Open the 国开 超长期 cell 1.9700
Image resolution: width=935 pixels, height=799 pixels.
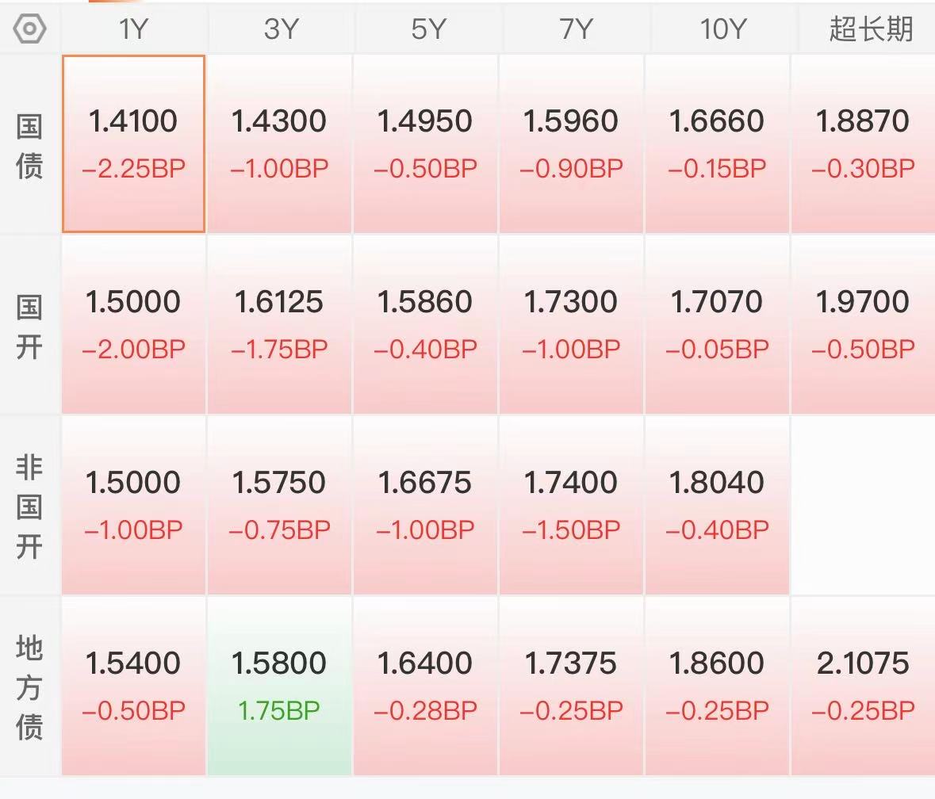[864, 325]
